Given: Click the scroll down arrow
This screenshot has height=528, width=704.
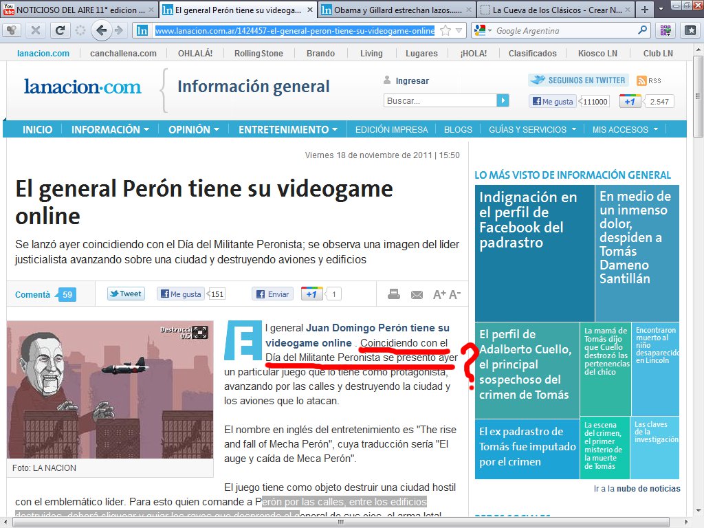Looking at the screenshot, I should 698,511.
